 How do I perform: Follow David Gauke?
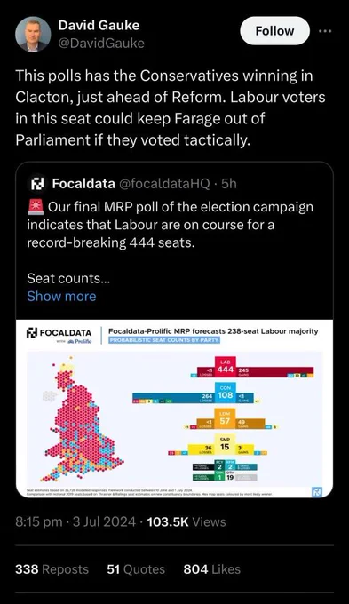coord(274,31)
